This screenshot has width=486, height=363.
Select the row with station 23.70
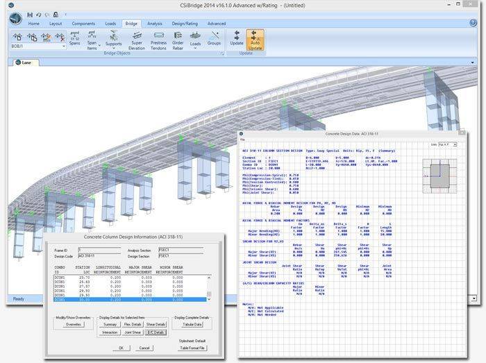(x=131, y=278)
